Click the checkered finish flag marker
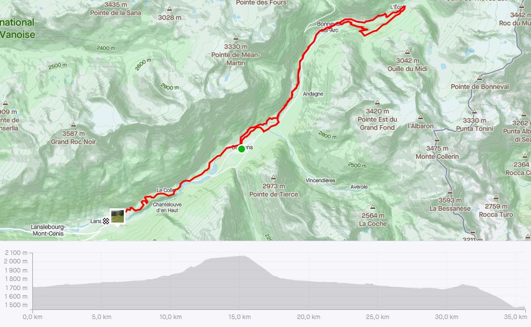531x327 pixels. [x=106, y=221]
